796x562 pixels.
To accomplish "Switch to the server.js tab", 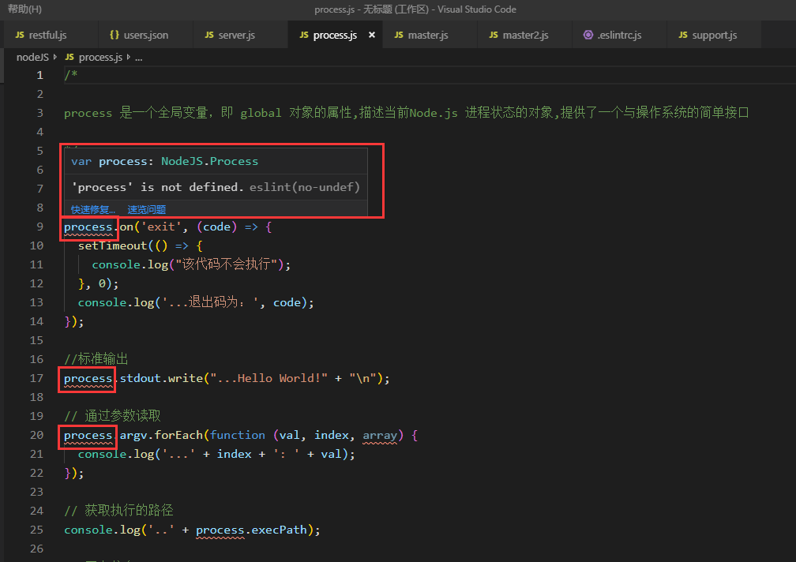I will click(x=237, y=35).
